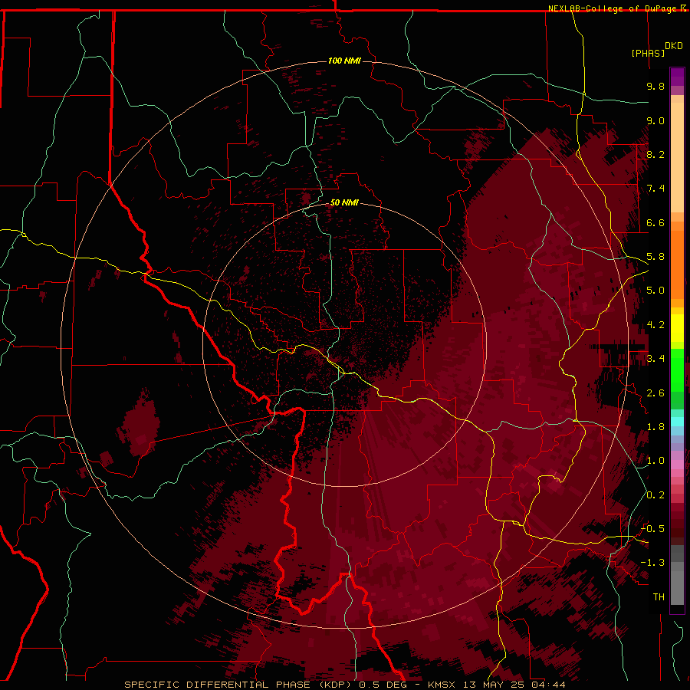This screenshot has height=690, width=690.
Task: Pick the pink band of the color scale
Action: coord(677,465)
